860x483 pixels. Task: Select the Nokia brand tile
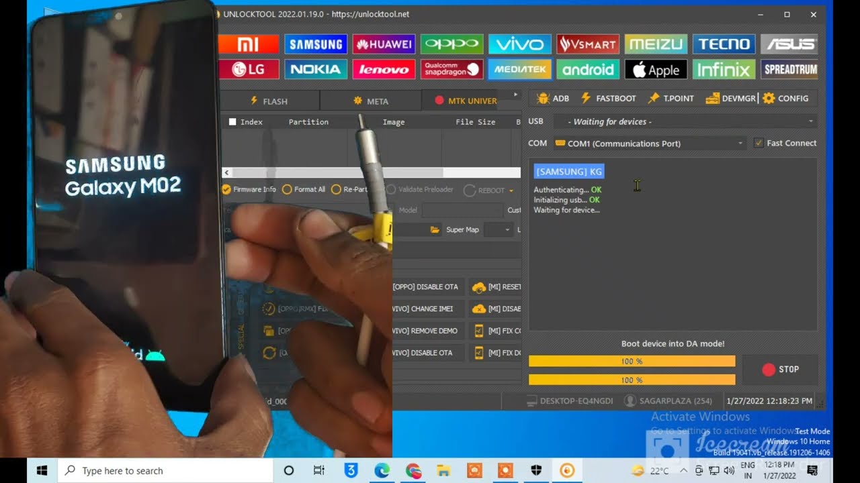coord(316,69)
